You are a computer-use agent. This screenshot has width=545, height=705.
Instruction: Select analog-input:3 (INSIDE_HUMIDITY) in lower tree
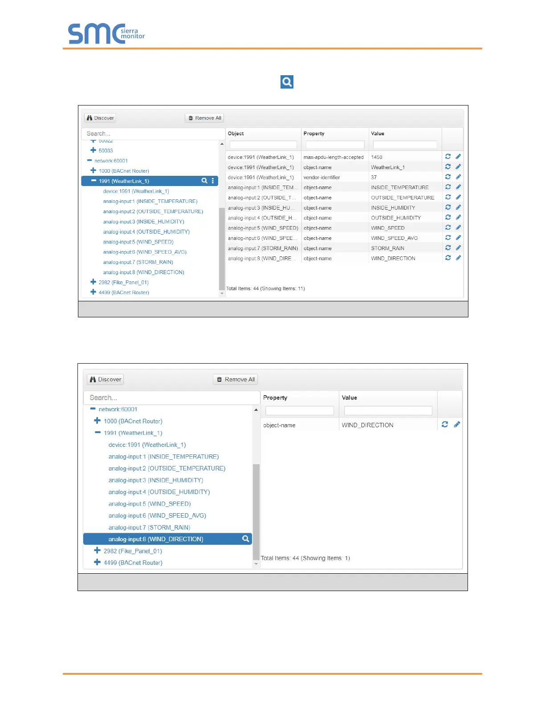(156, 480)
